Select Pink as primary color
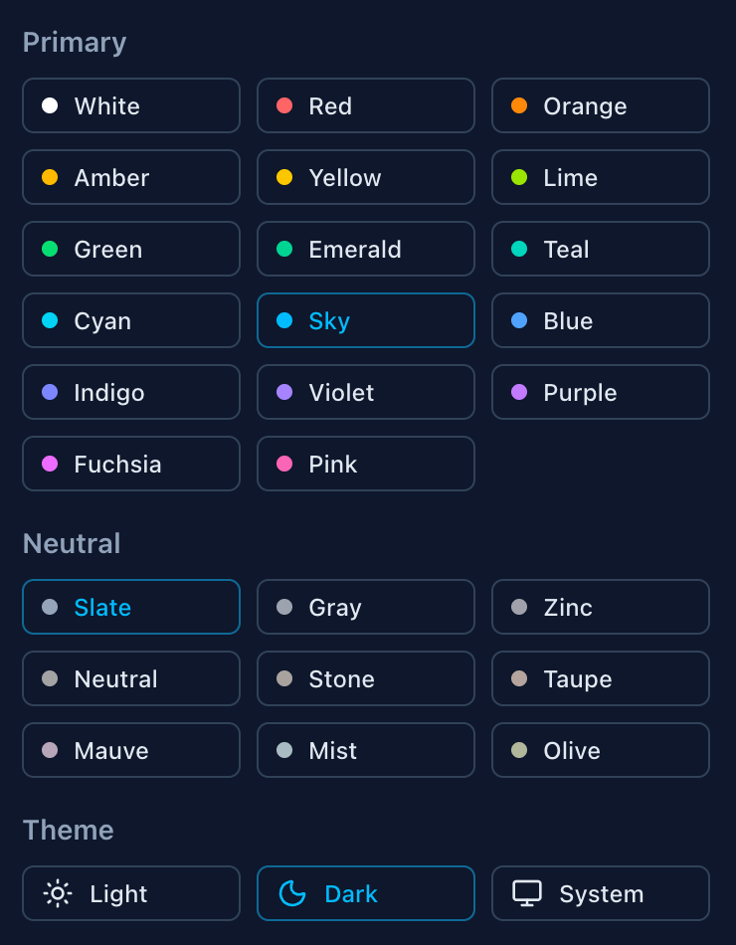The height and width of the screenshot is (945, 736). click(365, 464)
